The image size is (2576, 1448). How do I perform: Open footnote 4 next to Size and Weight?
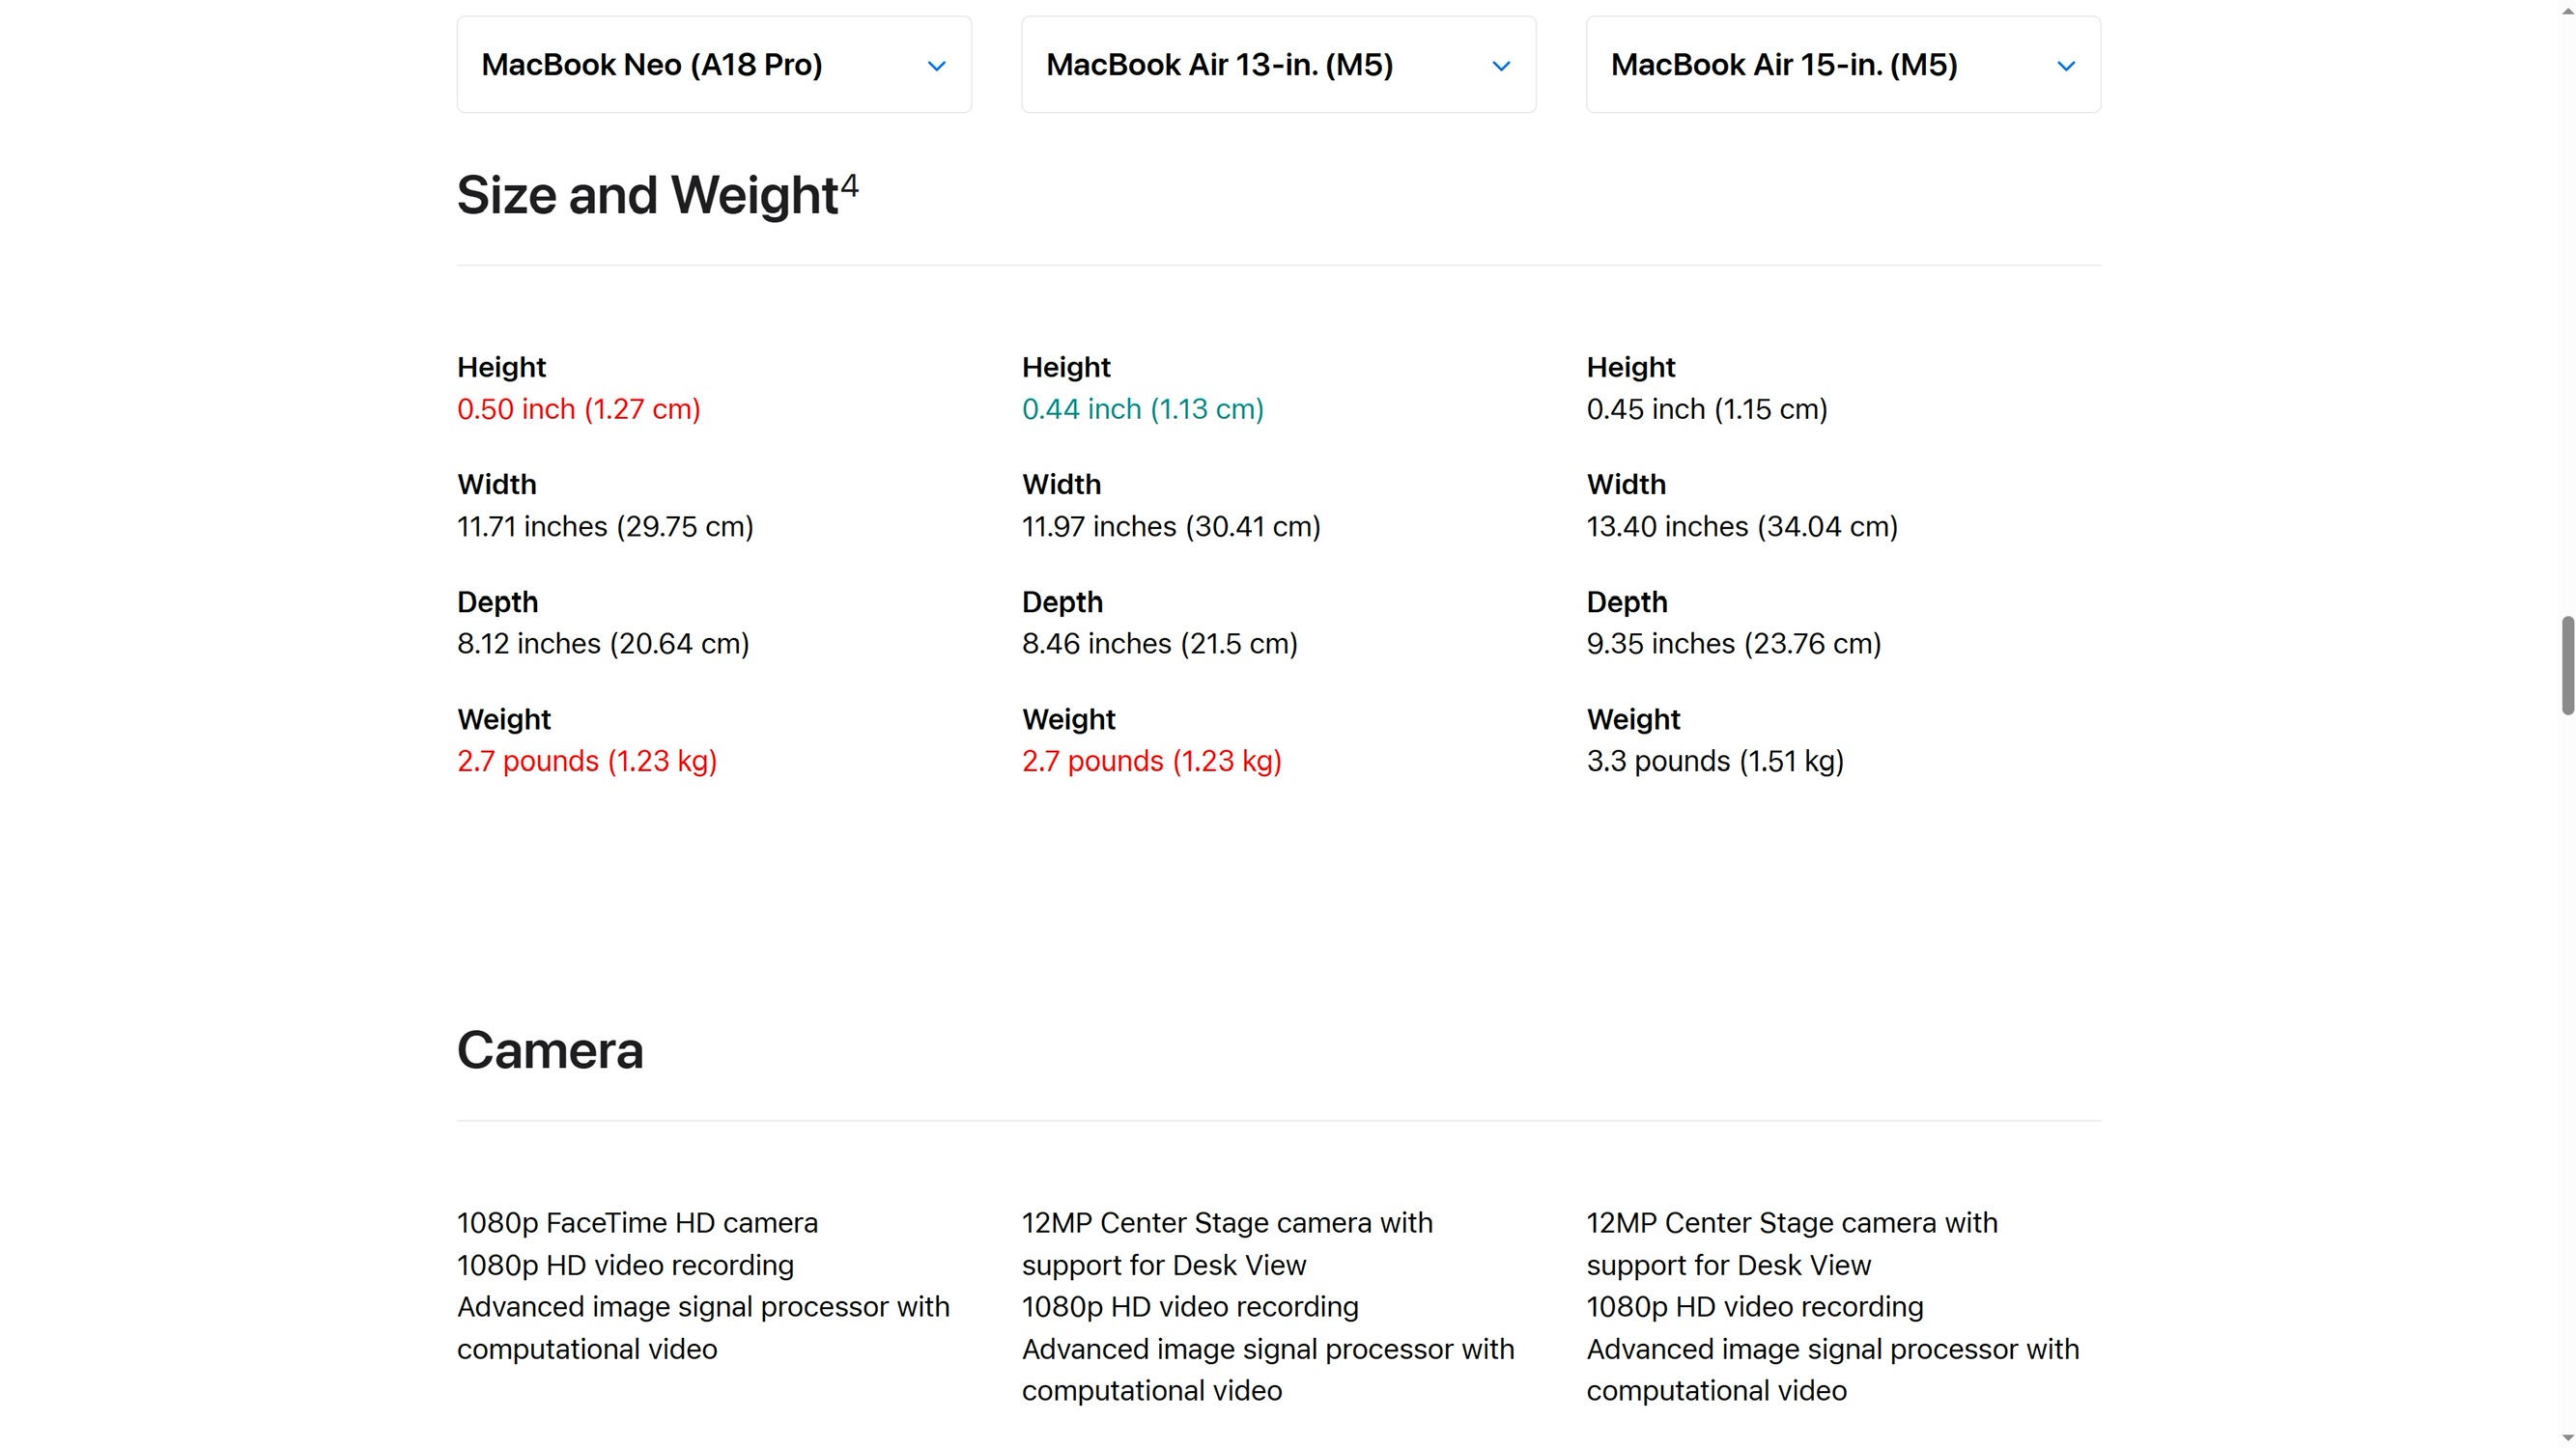849,185
